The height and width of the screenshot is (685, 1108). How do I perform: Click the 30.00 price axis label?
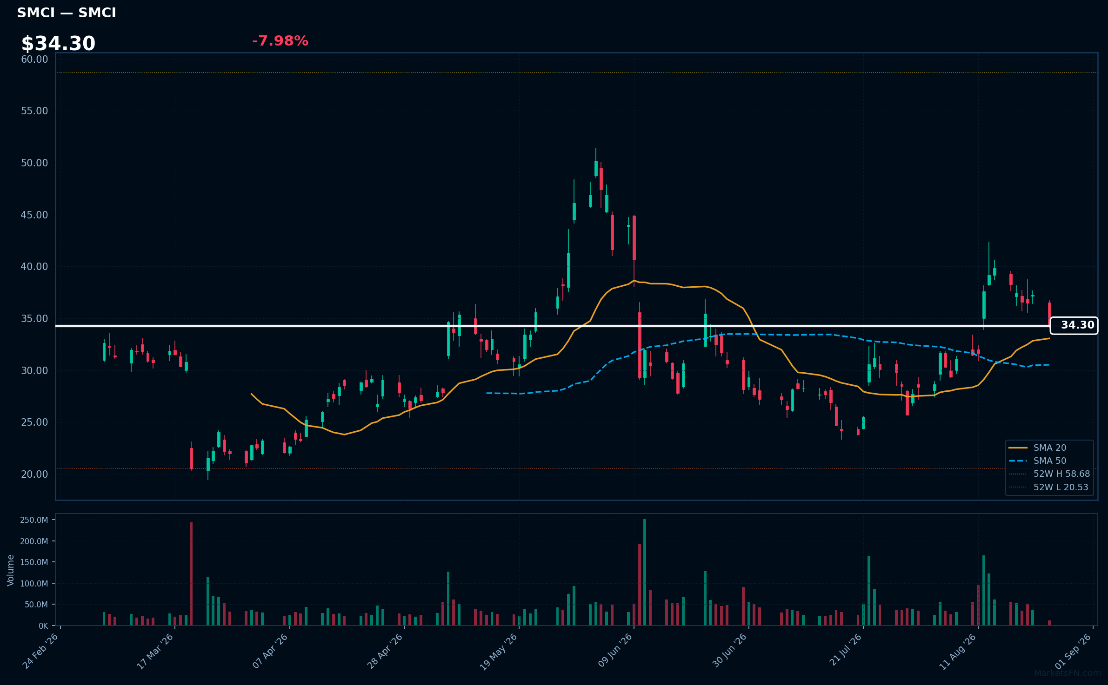[x=34, y=370]
